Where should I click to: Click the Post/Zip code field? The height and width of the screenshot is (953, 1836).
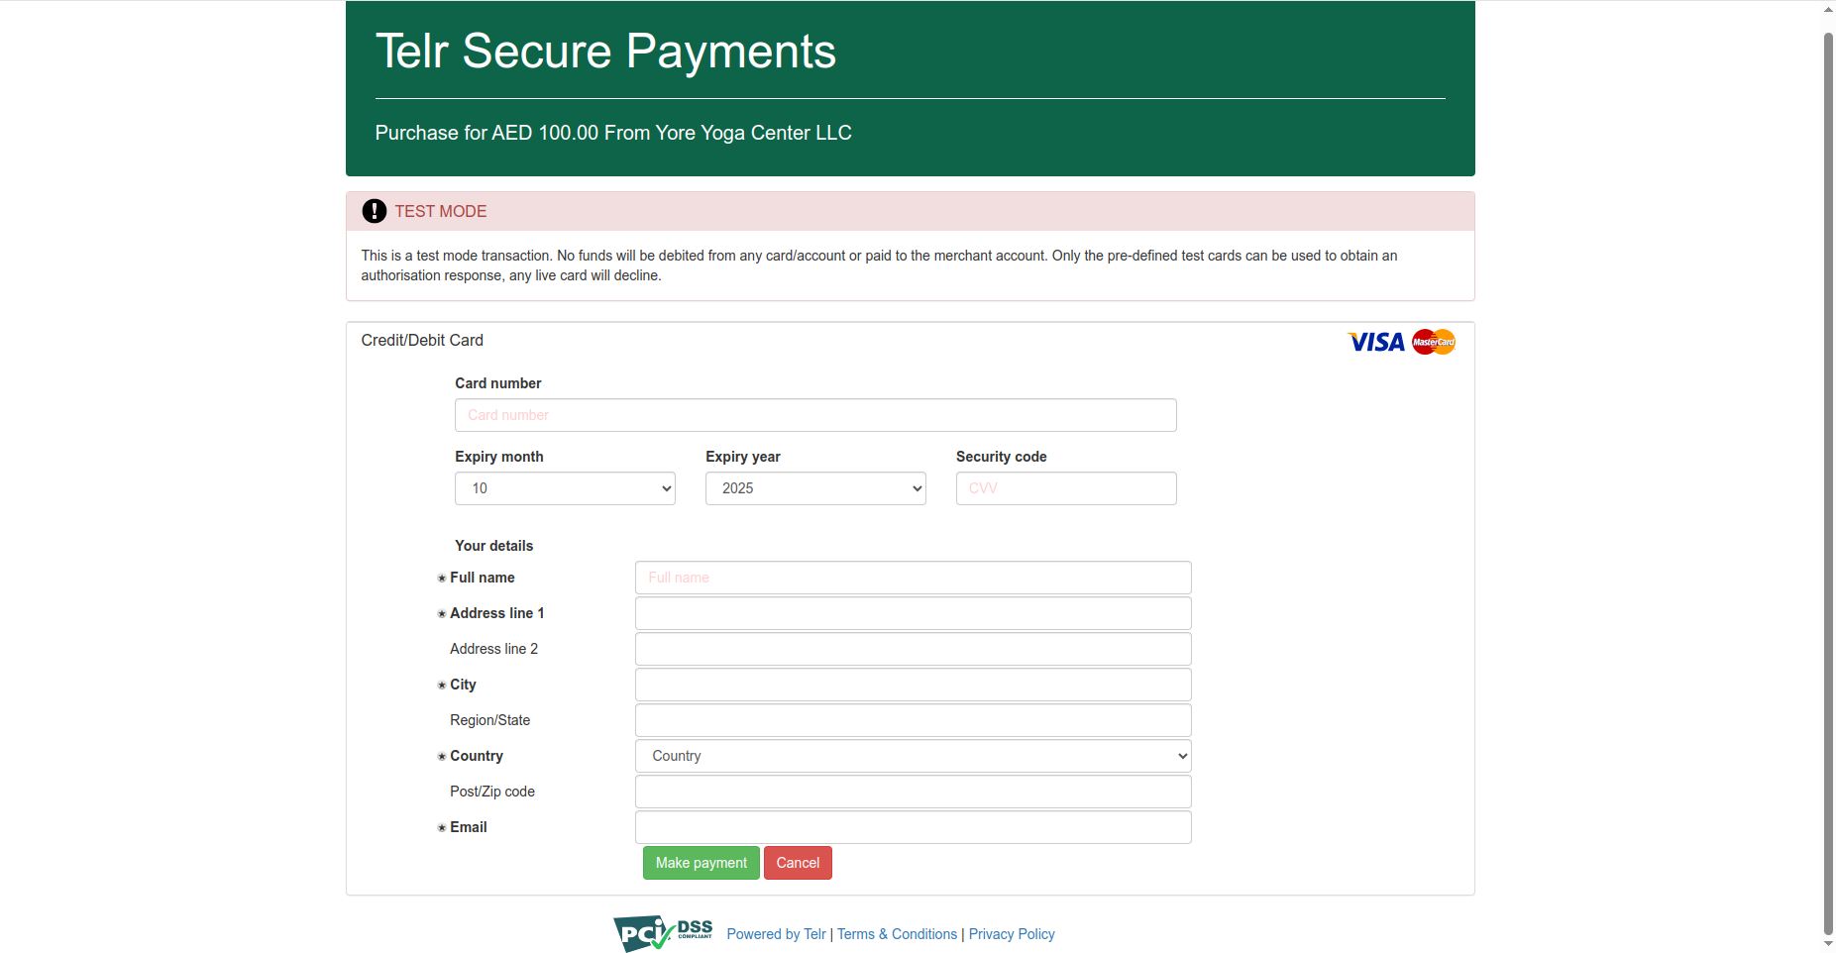912,791
